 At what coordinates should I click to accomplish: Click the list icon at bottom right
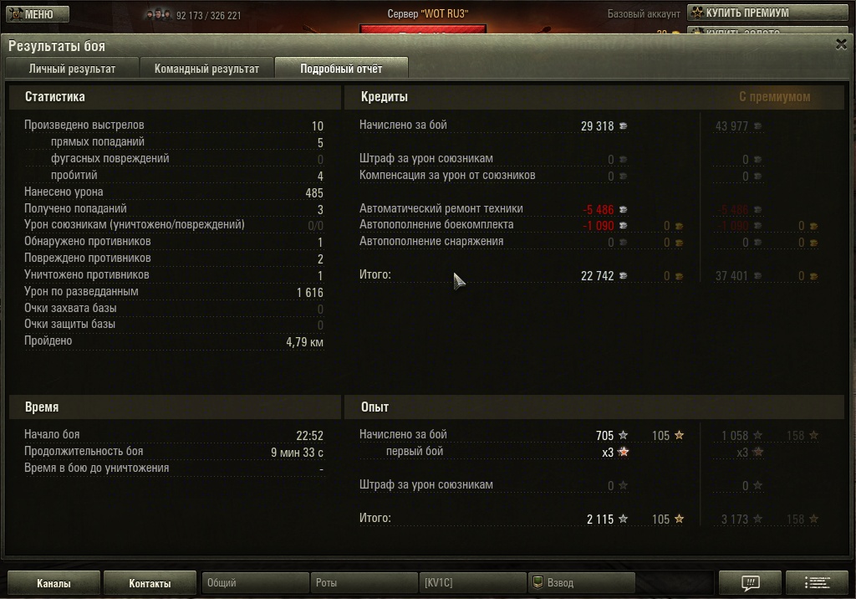(818, 582)
